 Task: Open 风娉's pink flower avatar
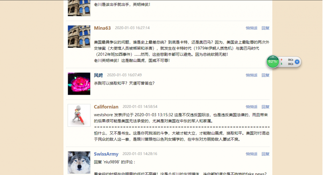[79, 84]
